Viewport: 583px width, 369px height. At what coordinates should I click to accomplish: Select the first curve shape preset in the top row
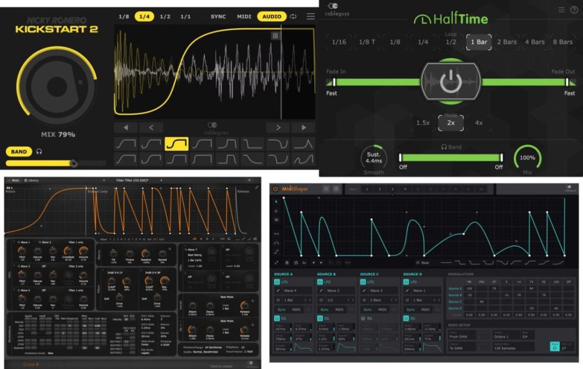click(126, 144)
